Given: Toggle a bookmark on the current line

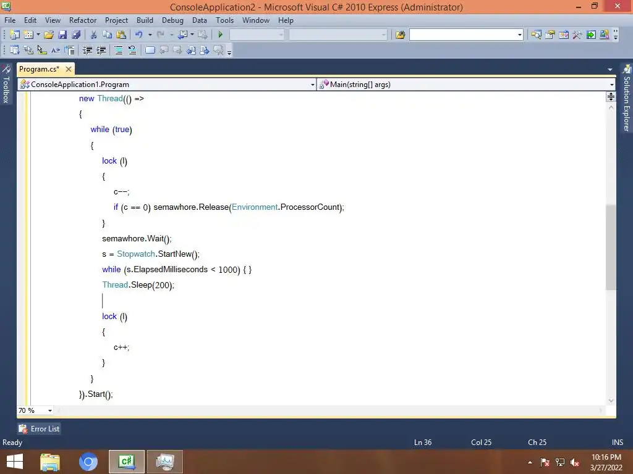Looking at the screenshot, I should click(x=150, y=51).
